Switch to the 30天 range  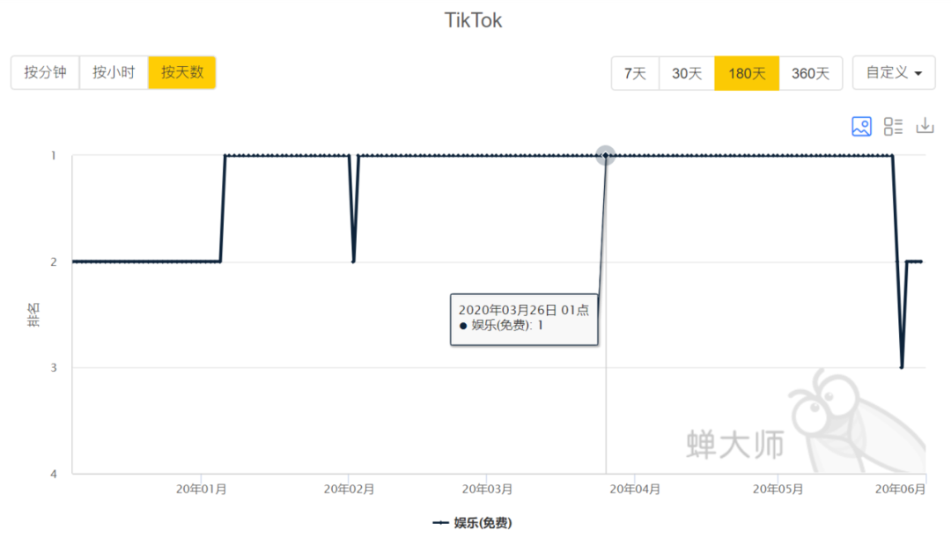click(x=687, y=74)
